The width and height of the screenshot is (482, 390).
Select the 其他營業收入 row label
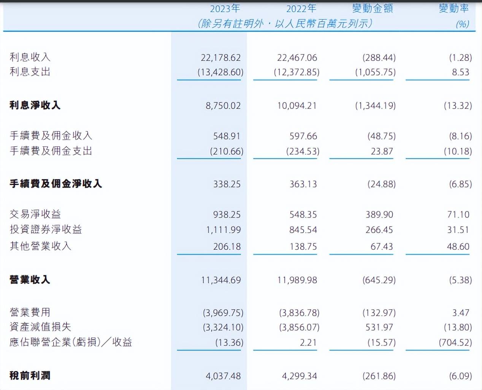[x=40, y=246]
